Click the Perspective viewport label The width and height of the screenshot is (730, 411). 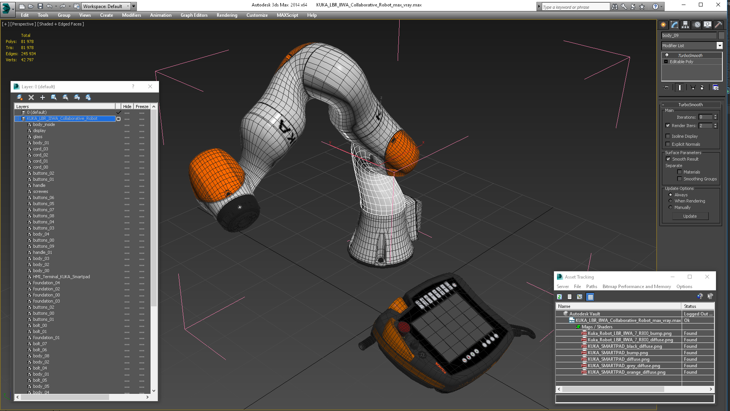[23, 24]
